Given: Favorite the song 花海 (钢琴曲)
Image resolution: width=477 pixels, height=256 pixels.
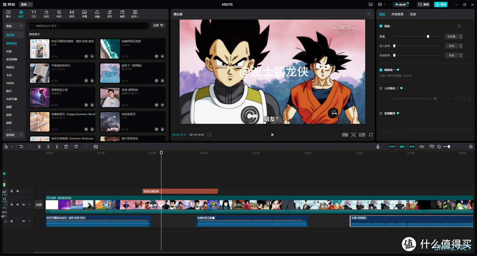Looking at the screenshot, I should 156,104.
